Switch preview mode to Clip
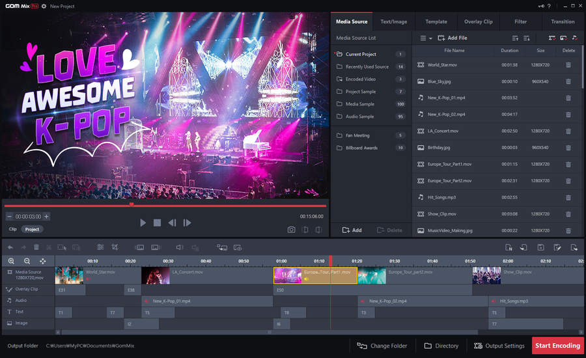The image size is (586, 358). coord(12,229)
